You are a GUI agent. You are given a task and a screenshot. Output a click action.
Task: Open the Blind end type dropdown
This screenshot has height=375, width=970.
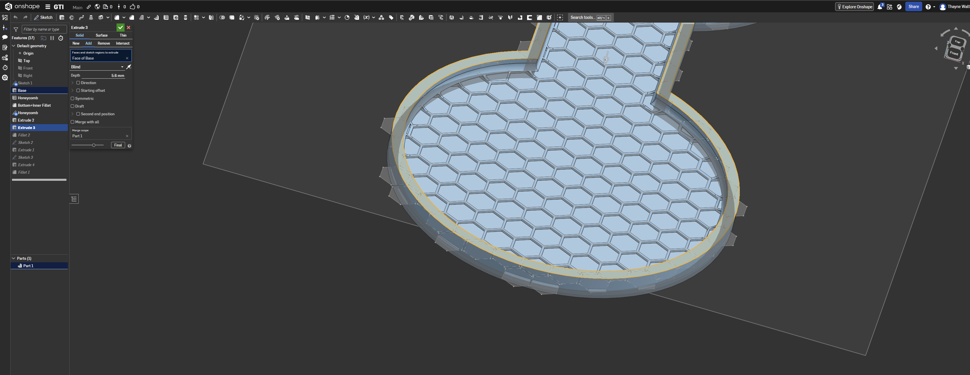[x=97, y=67]
